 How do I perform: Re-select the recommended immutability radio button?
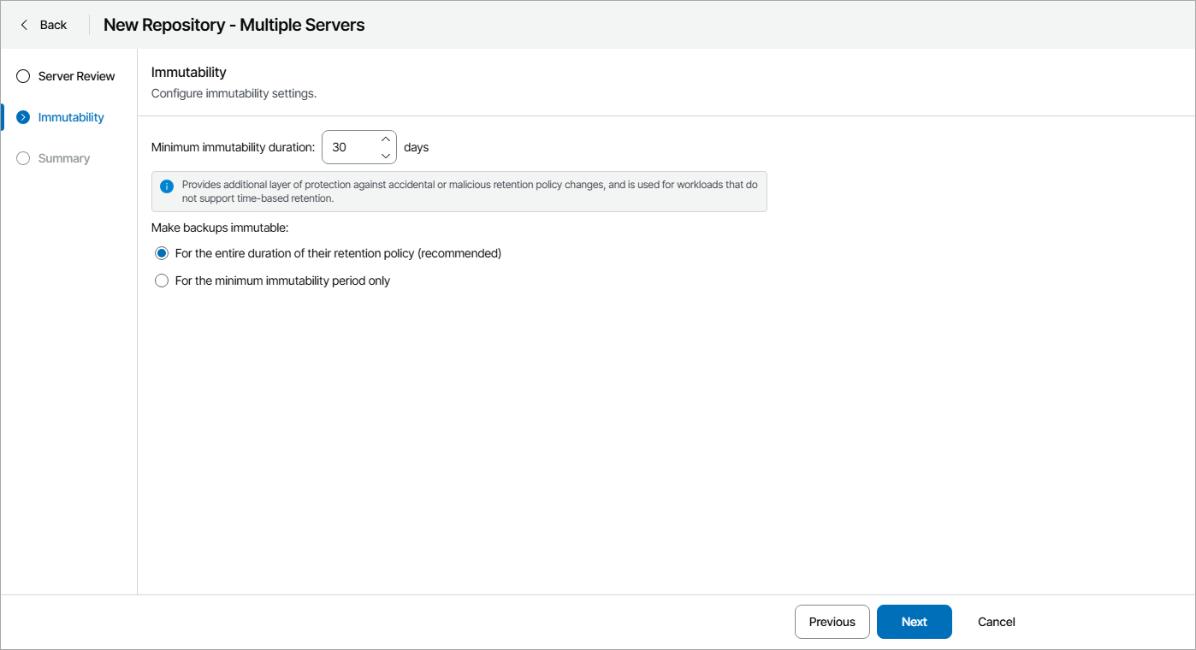[x=162, y=253]
